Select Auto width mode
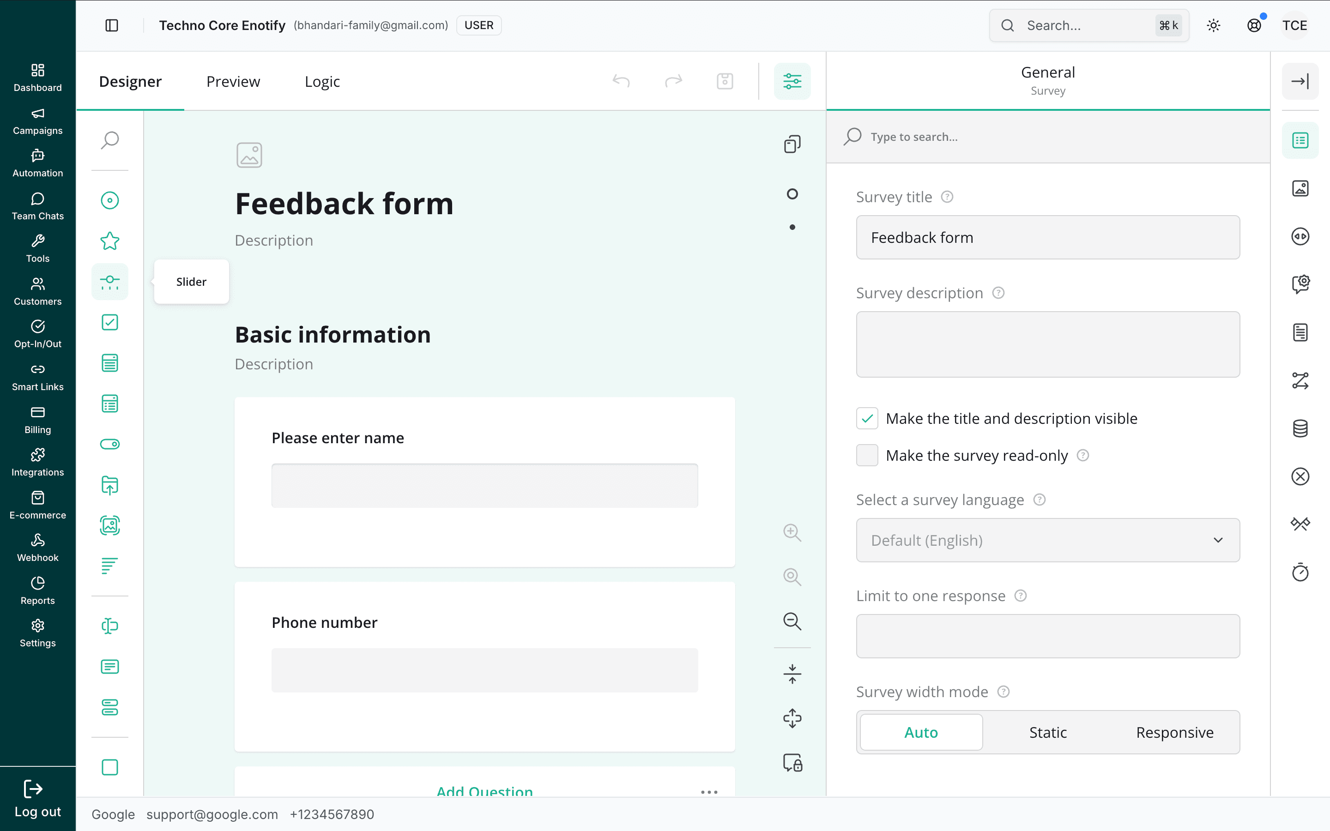 (921, 732)
